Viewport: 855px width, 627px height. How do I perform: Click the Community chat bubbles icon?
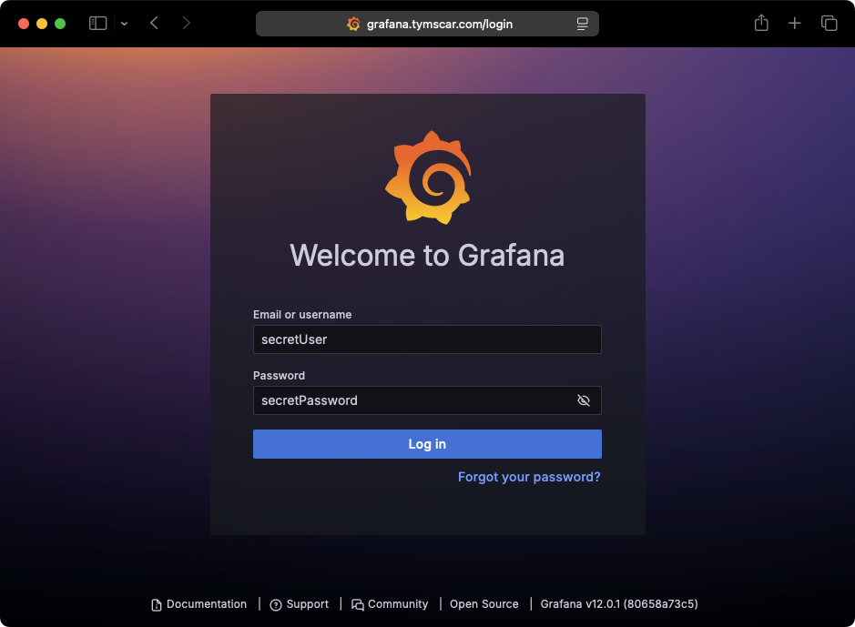pyautogui.click(x=358, y=604)
